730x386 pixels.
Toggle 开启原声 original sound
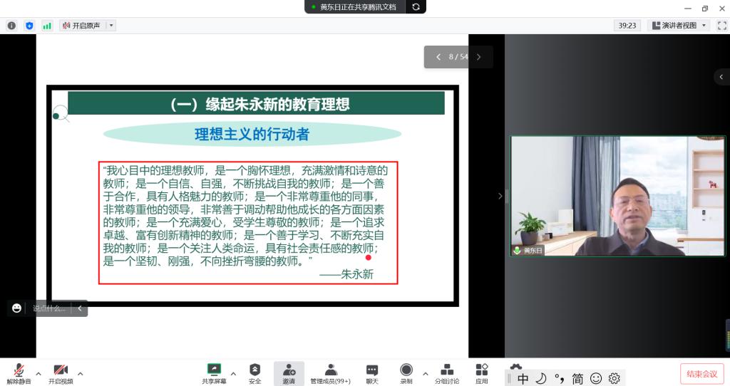(81, 26)
